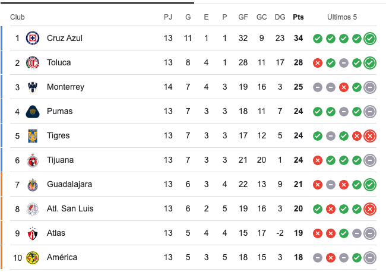Click the Club column header
This screenshot has height=272, width=386.
pos(17,17)
